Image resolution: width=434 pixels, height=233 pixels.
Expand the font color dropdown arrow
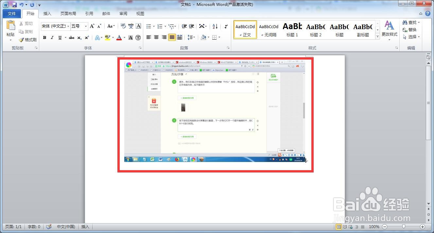pyautogui.click(x=125, y=38)
